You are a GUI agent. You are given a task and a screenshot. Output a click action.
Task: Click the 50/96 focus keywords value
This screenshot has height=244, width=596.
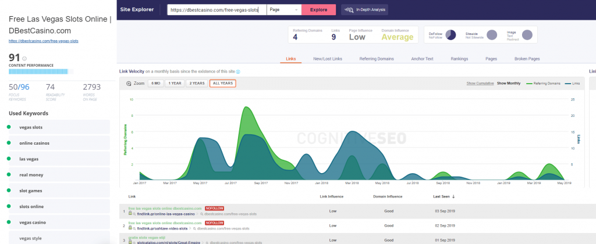19,87
